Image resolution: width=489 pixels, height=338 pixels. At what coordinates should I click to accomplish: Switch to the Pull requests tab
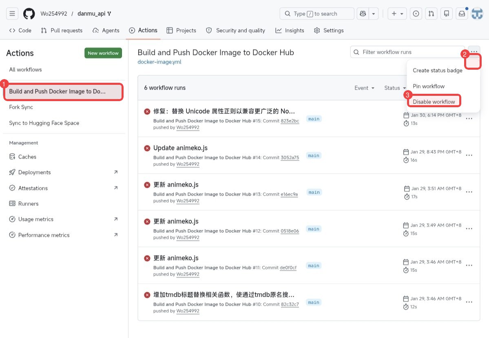pyautogui.click(x=62, y=30)
